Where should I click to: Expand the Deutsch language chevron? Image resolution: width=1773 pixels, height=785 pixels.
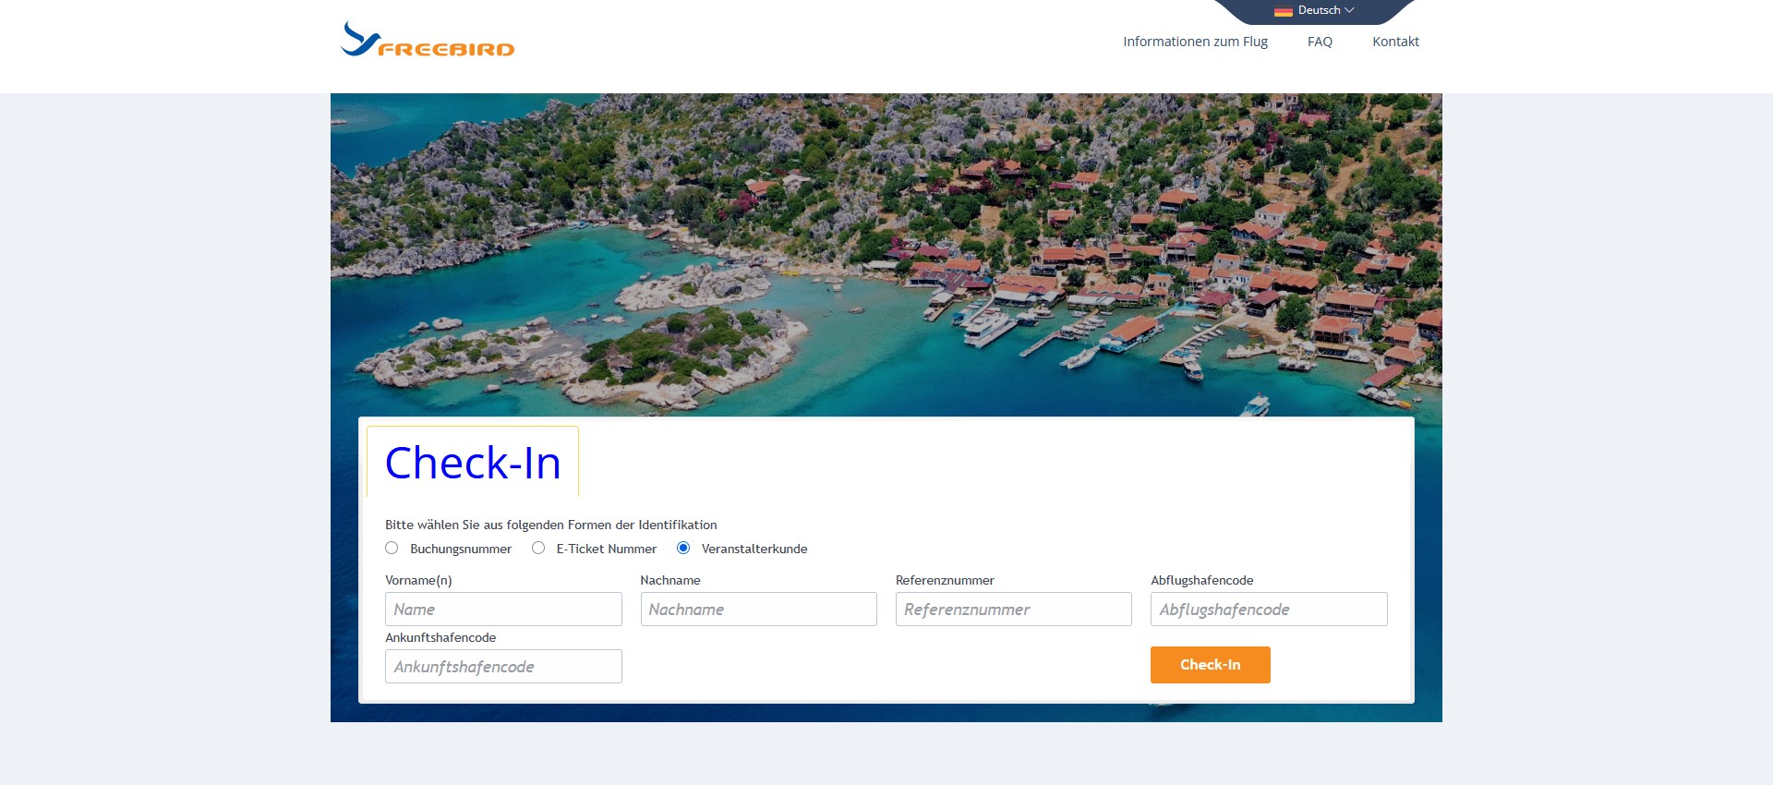point(1349,10)
